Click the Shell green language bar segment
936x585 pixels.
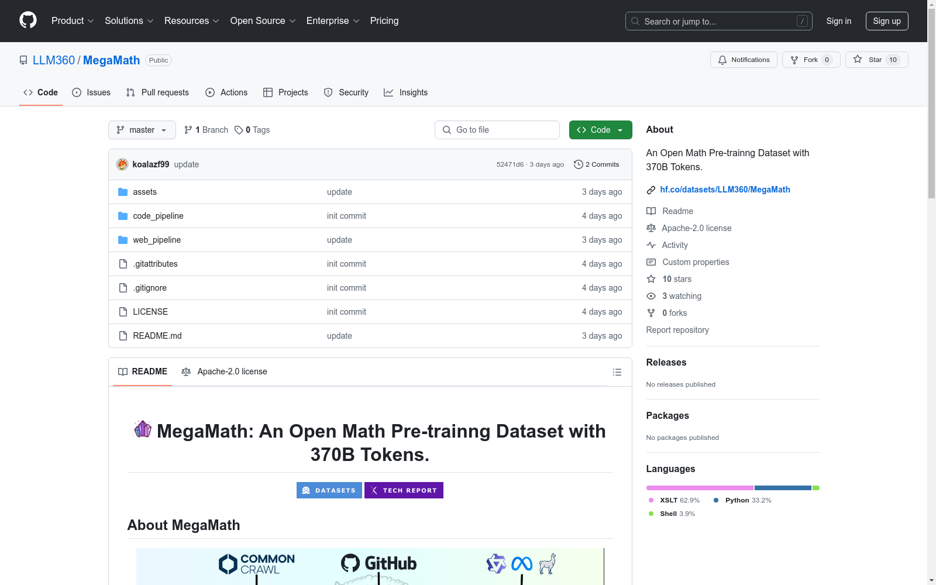(x=816, y=488)
